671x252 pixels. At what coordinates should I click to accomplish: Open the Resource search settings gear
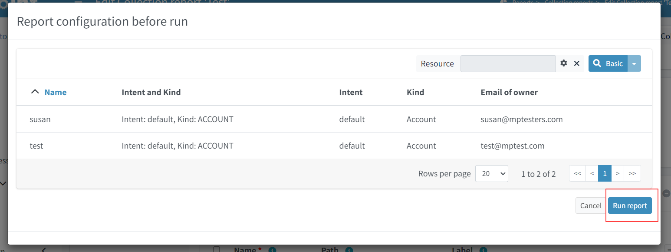tap(564, 63)
